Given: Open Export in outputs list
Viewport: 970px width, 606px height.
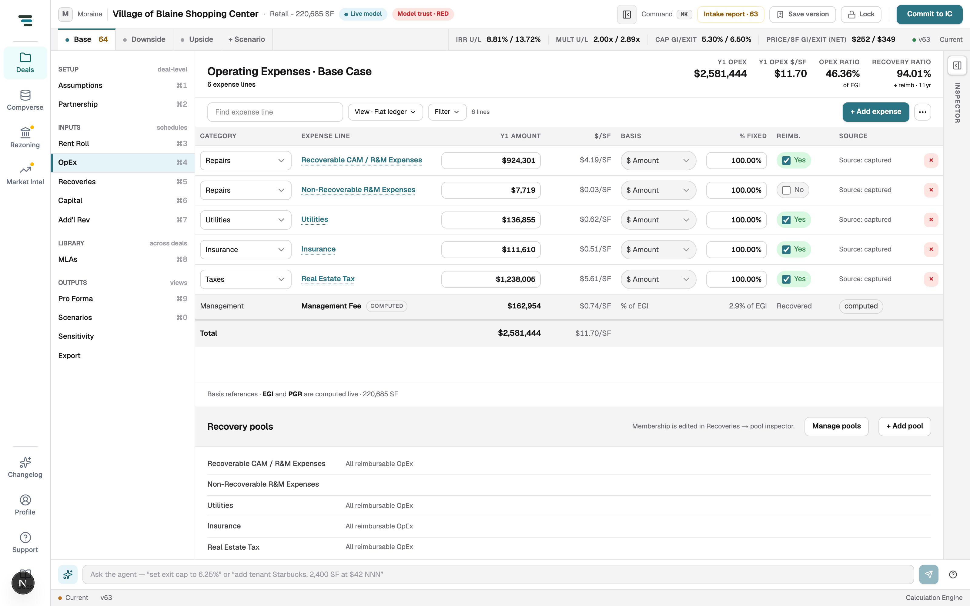Looking at the screenshot, I should click(x=123, y=355).
